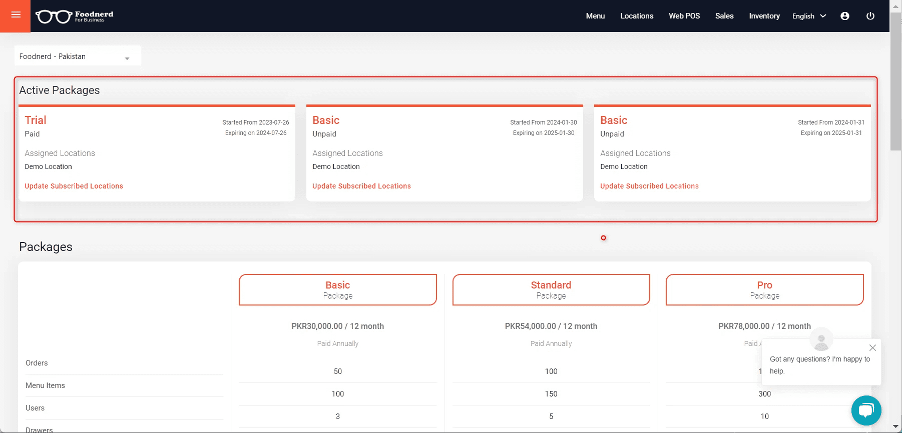Click the Orders feature row label
The image size is (902, 433).
click(x=37, y=363)
